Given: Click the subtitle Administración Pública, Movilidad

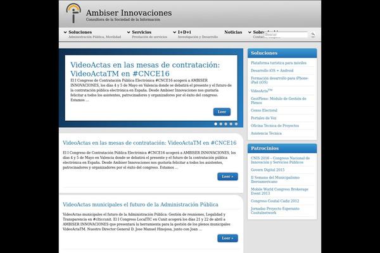Looking at the screenshot, I should [x=94, y=37].
